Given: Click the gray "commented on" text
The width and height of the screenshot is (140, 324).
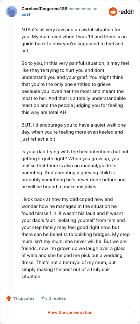Looking at the screenshot, I should pos(83,9).
